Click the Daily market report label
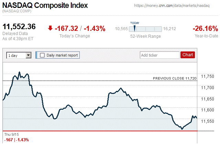Viewport: 220px width, 144px height. click(x=62, y=55)
